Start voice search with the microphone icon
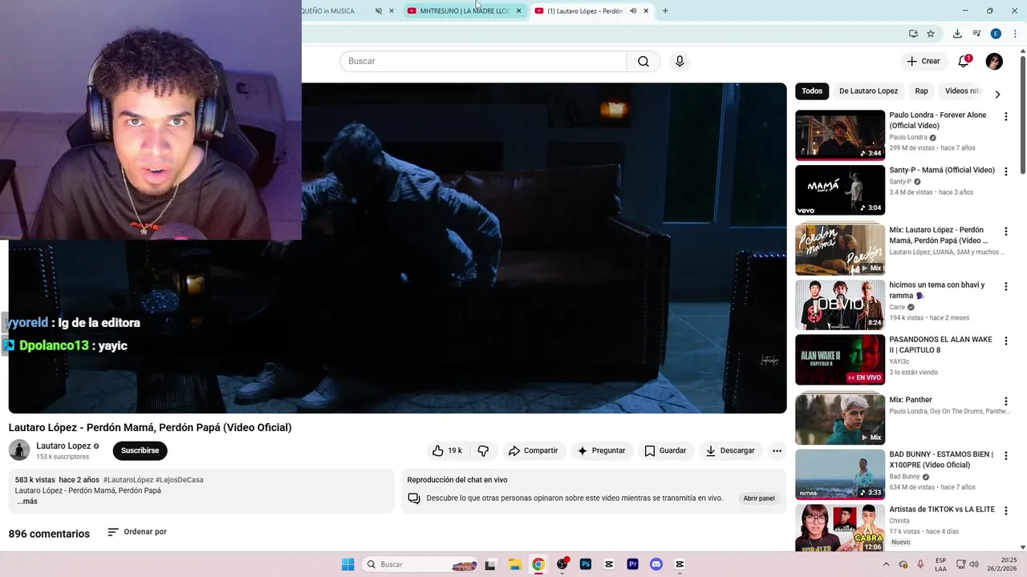The height and width of the screenshot is (577, 1027). 680,62
